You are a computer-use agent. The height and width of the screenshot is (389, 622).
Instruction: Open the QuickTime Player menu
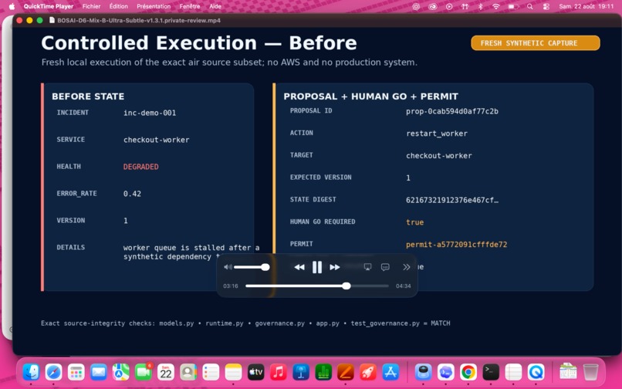(49, 6)
